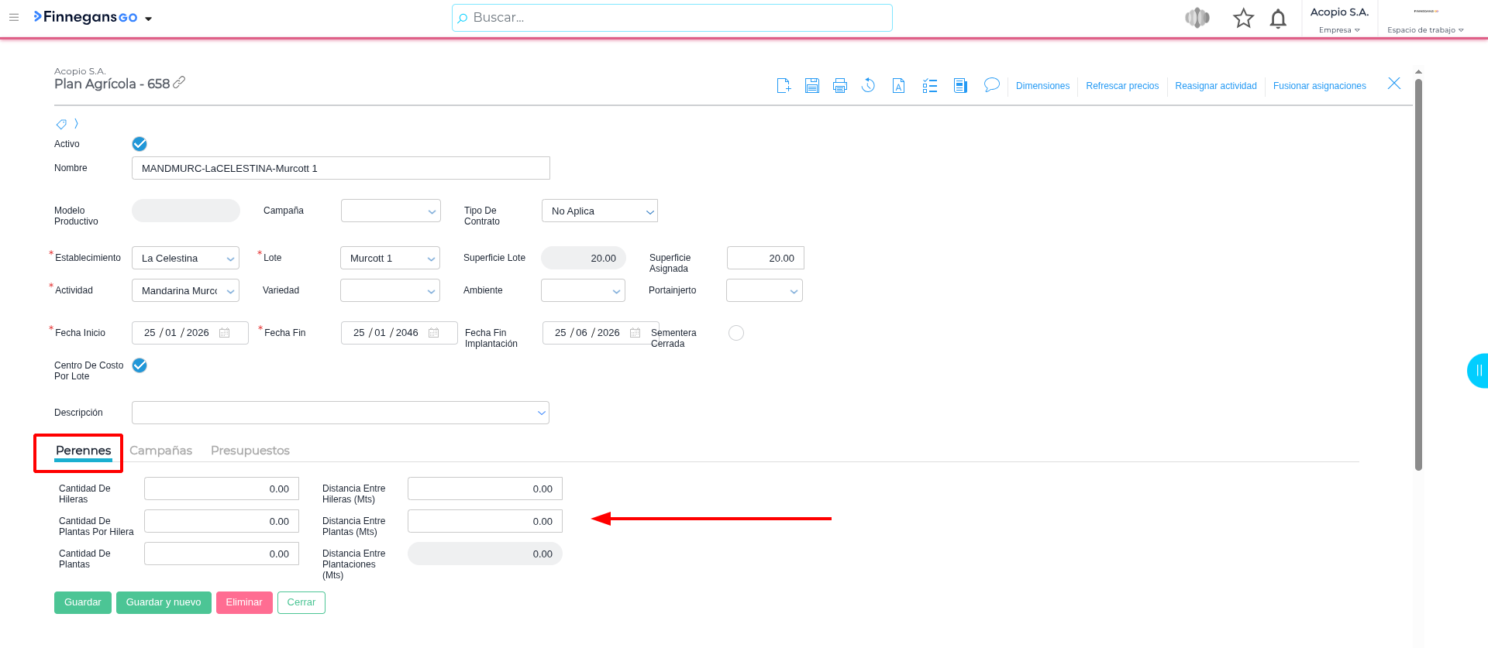Open the Tipo De Contrato dropdown
This screenshot has height=648, width=1488.
599,211
